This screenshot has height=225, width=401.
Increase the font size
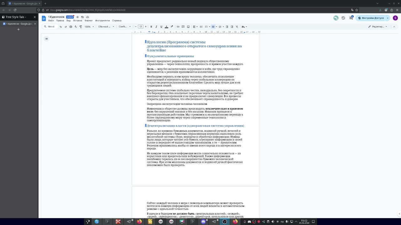(x=145, y=27)
